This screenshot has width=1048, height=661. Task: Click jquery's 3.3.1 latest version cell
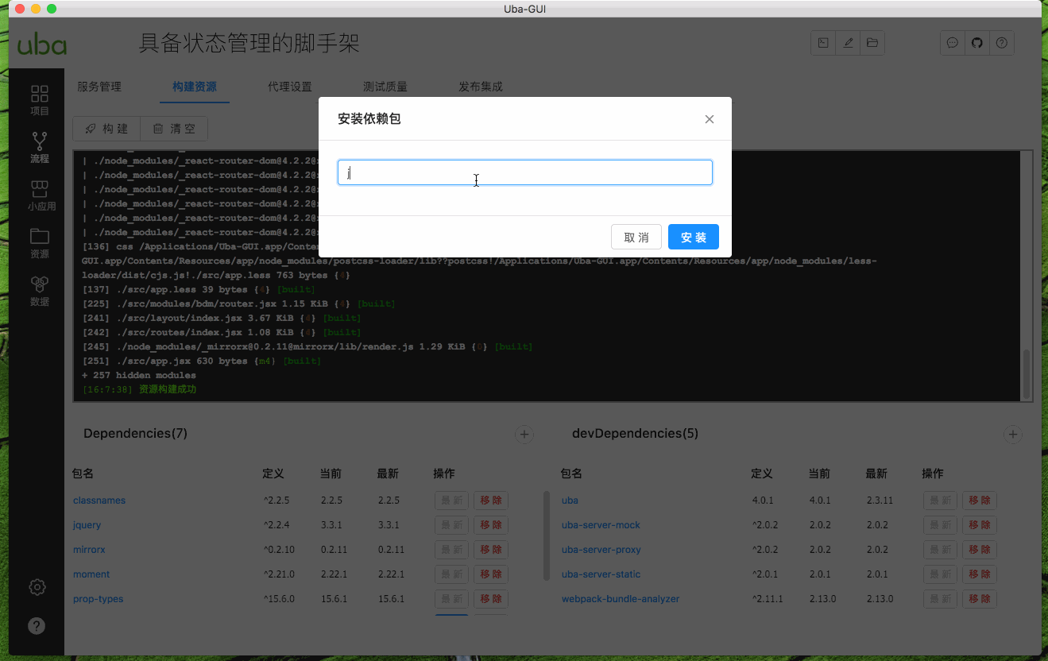[x=389, y=525]
